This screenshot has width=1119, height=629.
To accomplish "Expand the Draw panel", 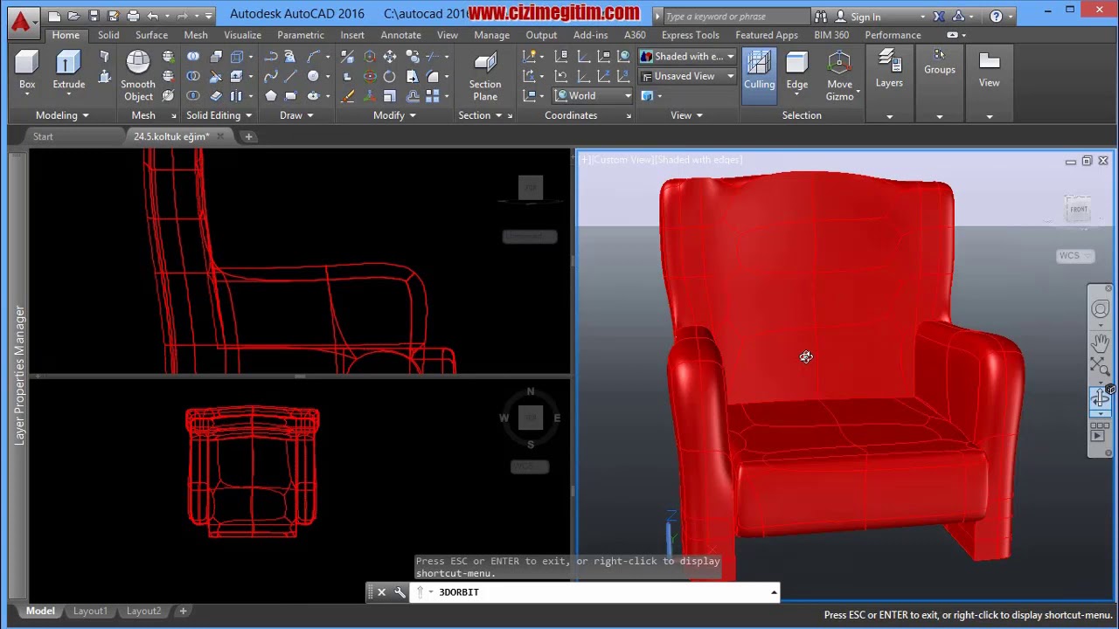I will pyautogui.click(x=296, y=115).
